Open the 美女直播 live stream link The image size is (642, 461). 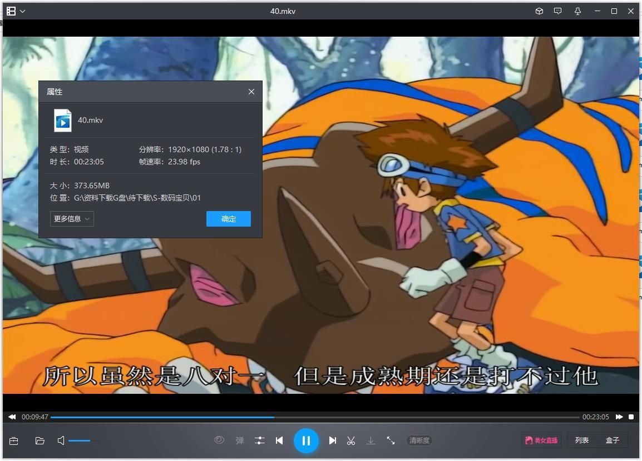click(x=541, y=440)
